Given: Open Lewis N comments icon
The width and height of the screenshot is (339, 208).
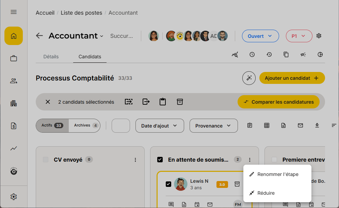Looking at the screenshot, I should coord(171,204).
